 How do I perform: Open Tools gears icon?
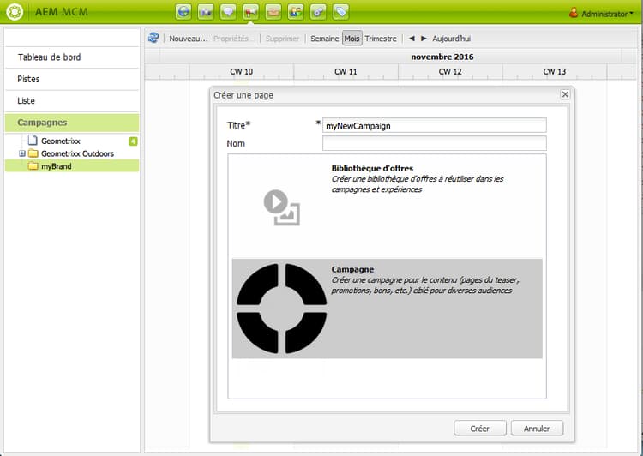[318, 12]
